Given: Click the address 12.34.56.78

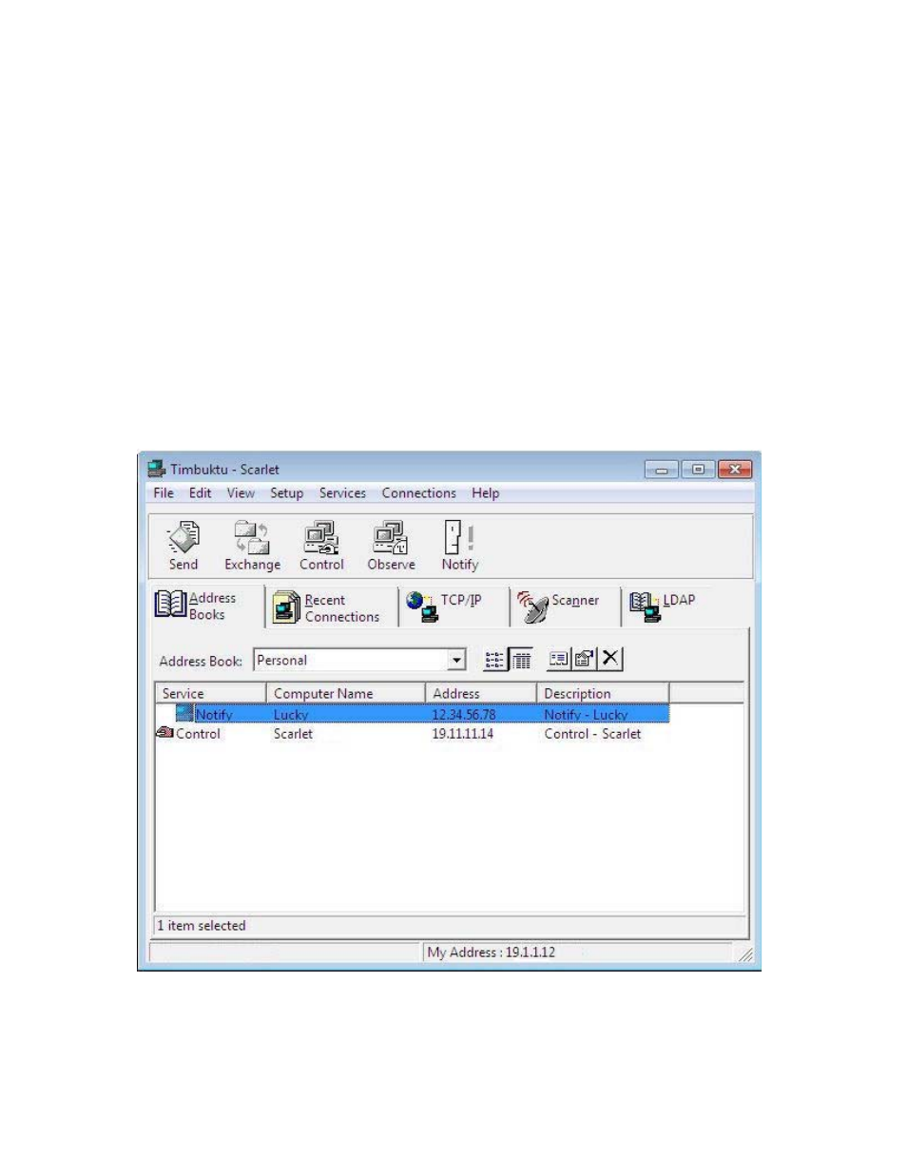Looking at the screenshot, I should pos(464,715).
